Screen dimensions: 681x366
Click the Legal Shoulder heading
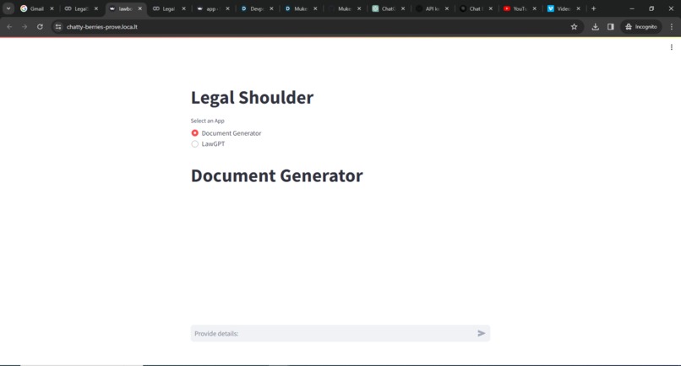point(253,98)
